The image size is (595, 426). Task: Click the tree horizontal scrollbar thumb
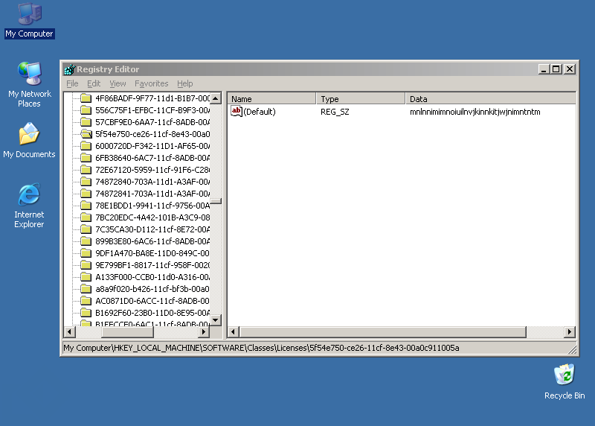tap(127, 331)
